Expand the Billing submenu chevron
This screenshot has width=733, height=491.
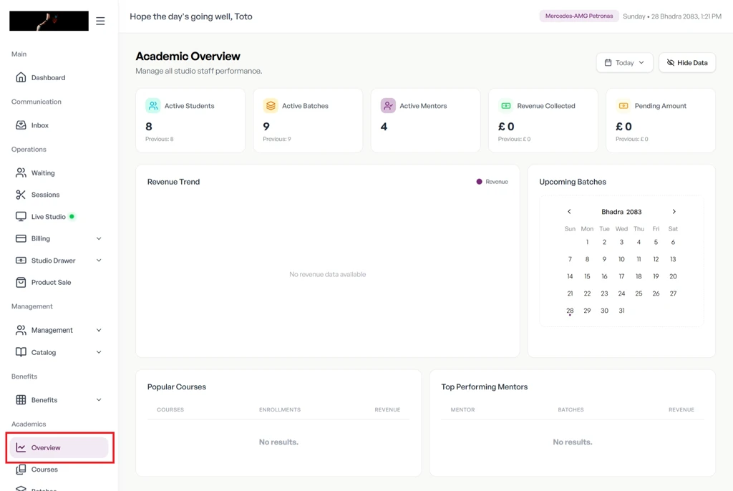99,238
